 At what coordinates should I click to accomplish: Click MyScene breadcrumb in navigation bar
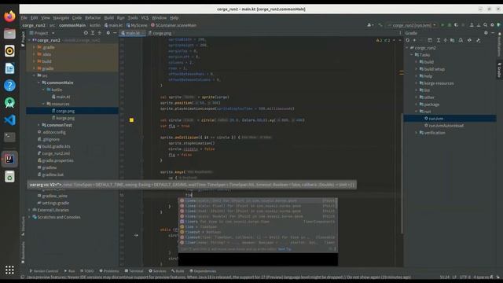point(137,25)
